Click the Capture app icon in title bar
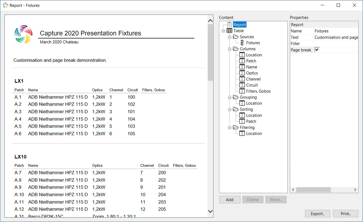Screen dimensions: 363x222 [x=5, y=5]
